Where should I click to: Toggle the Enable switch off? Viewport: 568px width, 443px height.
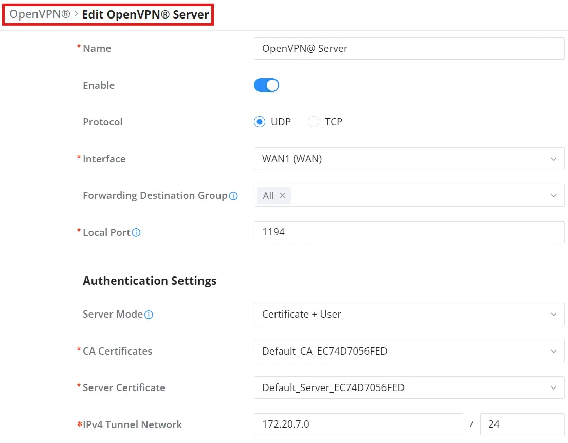tap(266, 85)
